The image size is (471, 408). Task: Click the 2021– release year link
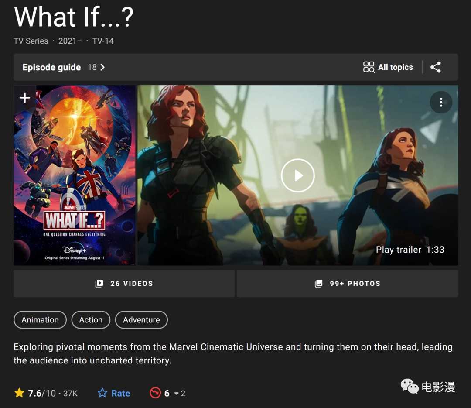point(70,41)
